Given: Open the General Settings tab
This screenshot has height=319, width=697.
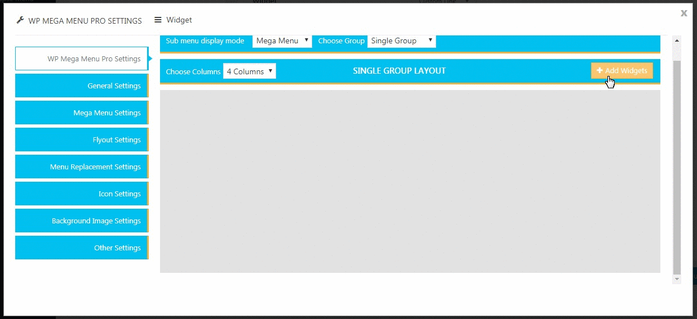Looking at the screenshot, I should (x=82, y=86).
